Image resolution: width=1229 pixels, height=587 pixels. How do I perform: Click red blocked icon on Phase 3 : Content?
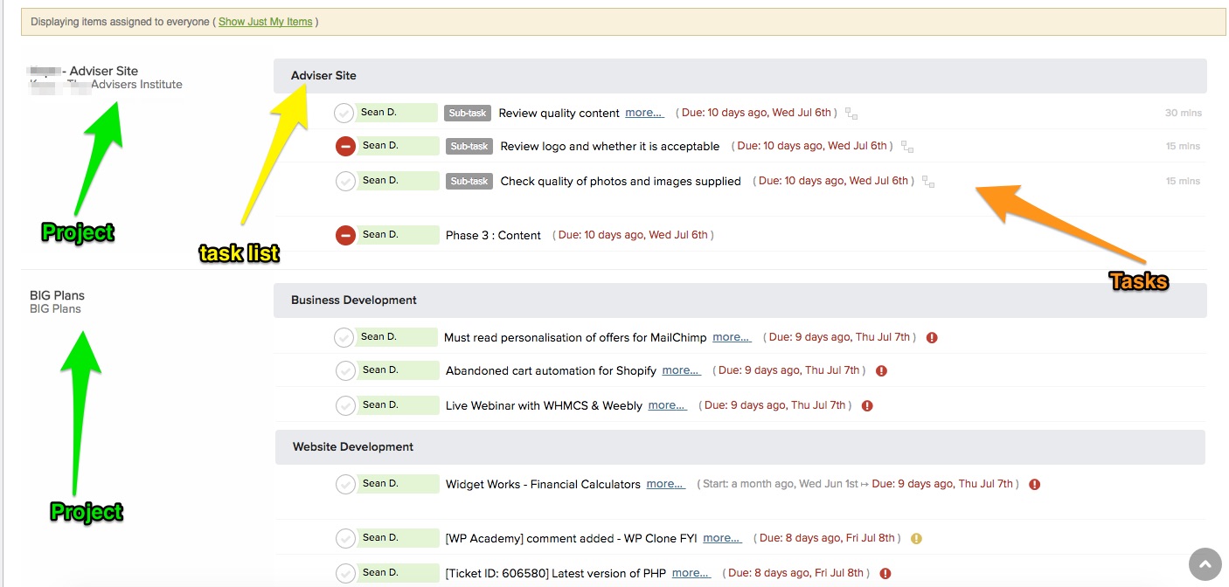click(x=345, y=235)
